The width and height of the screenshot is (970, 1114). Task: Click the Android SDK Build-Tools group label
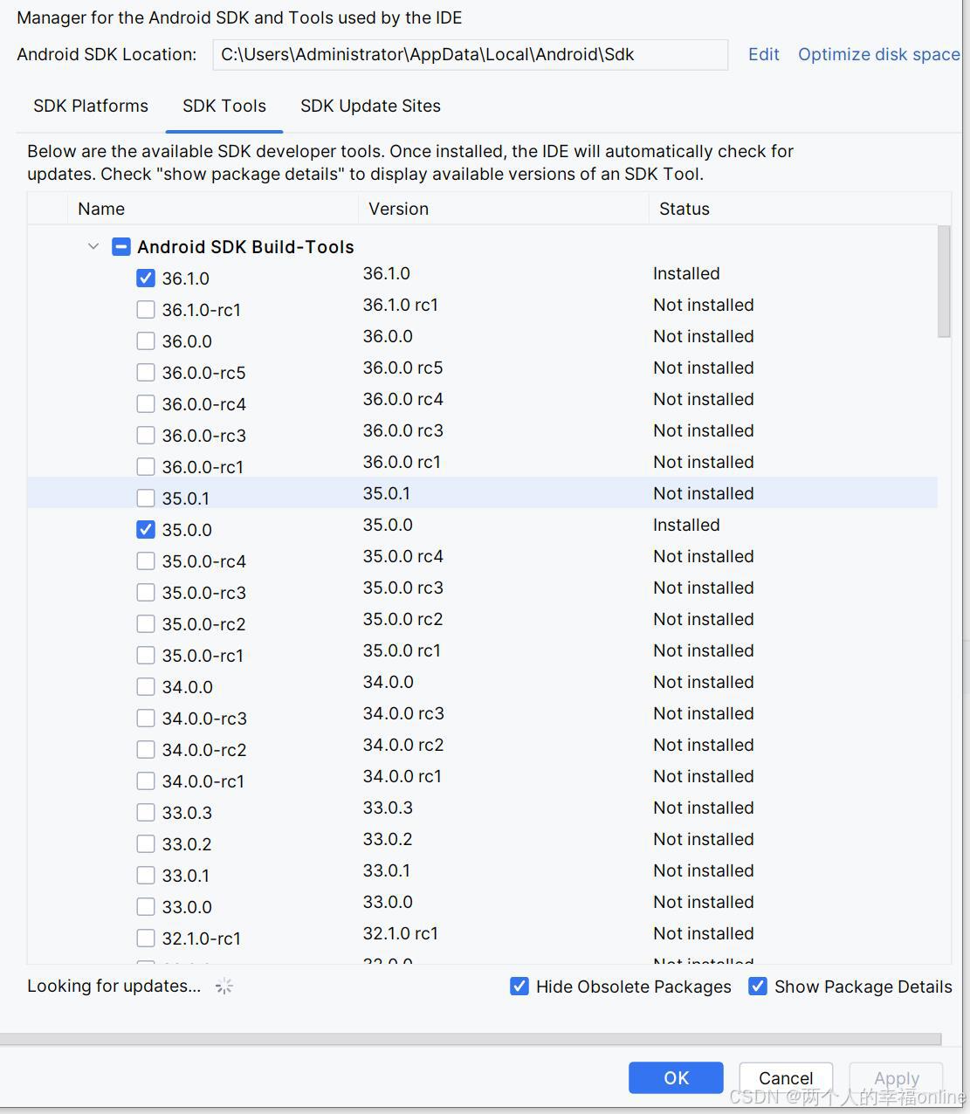click(245, 247)
